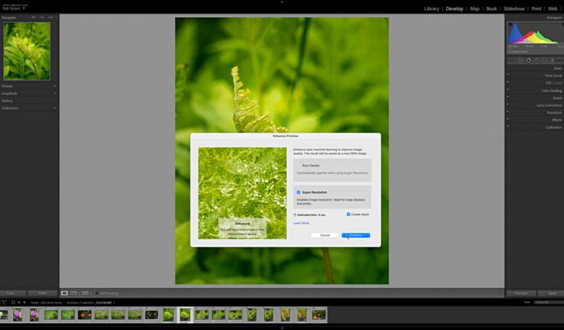This screenshot has width=564, height=330.
Task: Click the Enhance button in dialog
Action: click(356, 235)
